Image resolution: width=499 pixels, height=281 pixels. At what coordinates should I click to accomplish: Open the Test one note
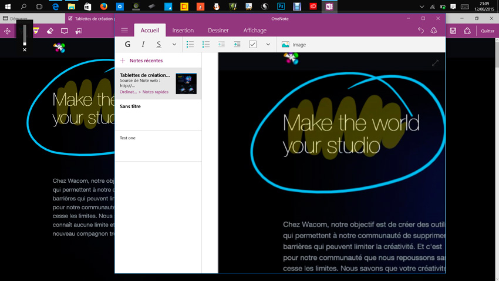[158, 146]
